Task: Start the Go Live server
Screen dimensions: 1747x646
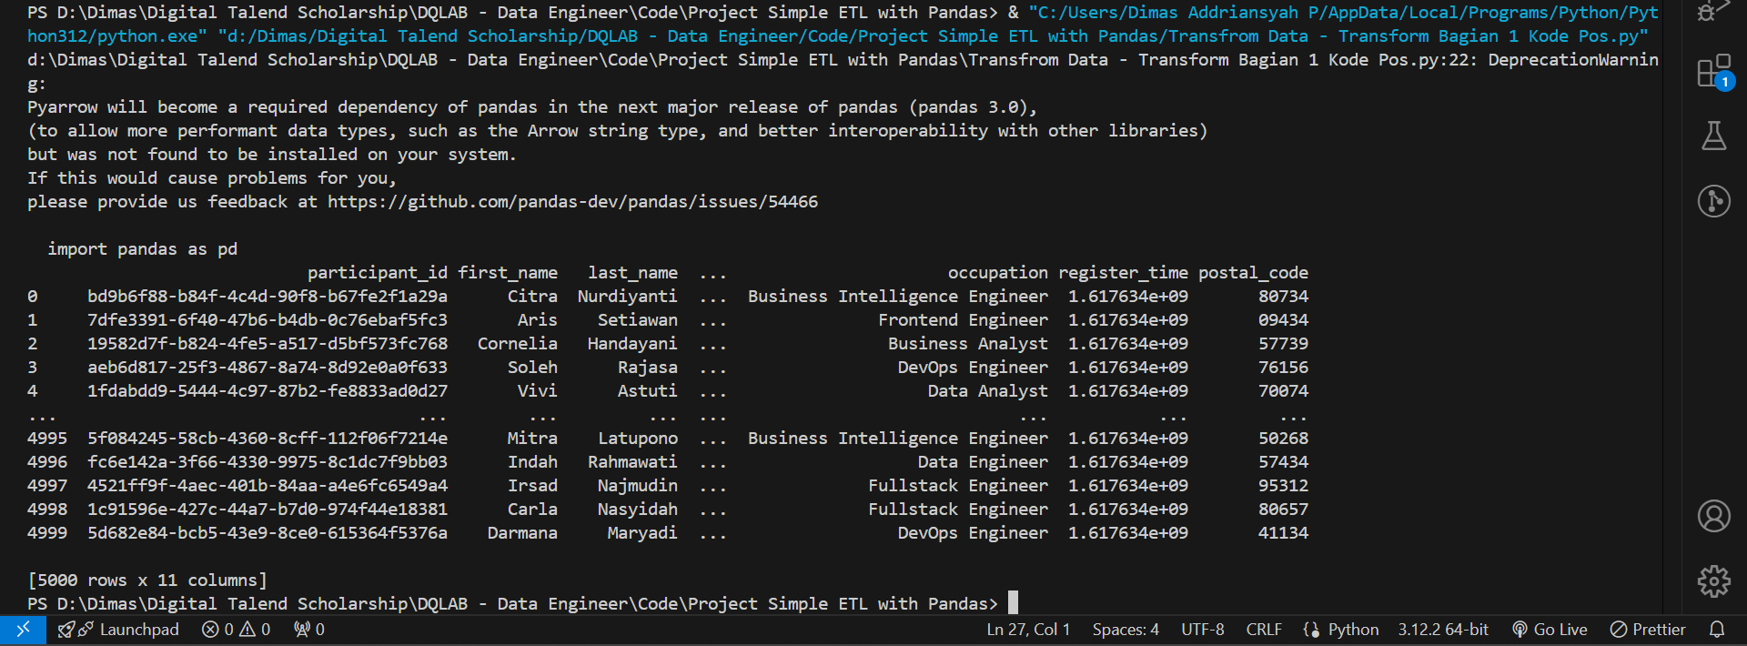Action: (1550, 630)
